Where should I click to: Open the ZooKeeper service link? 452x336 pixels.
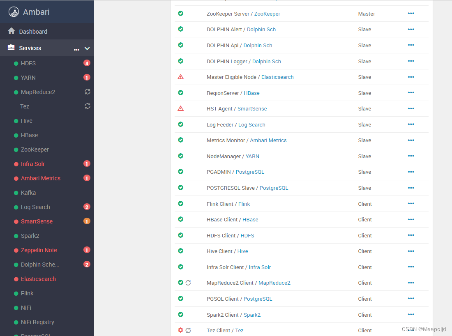(267, 14)
